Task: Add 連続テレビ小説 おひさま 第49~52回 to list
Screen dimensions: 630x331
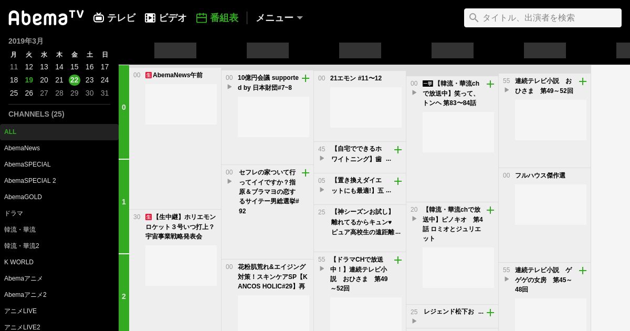Action: click(583, 81)
